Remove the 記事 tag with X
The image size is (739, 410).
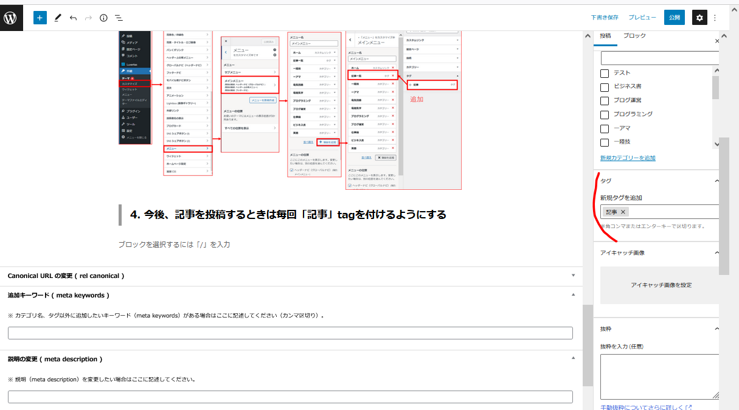623,212
